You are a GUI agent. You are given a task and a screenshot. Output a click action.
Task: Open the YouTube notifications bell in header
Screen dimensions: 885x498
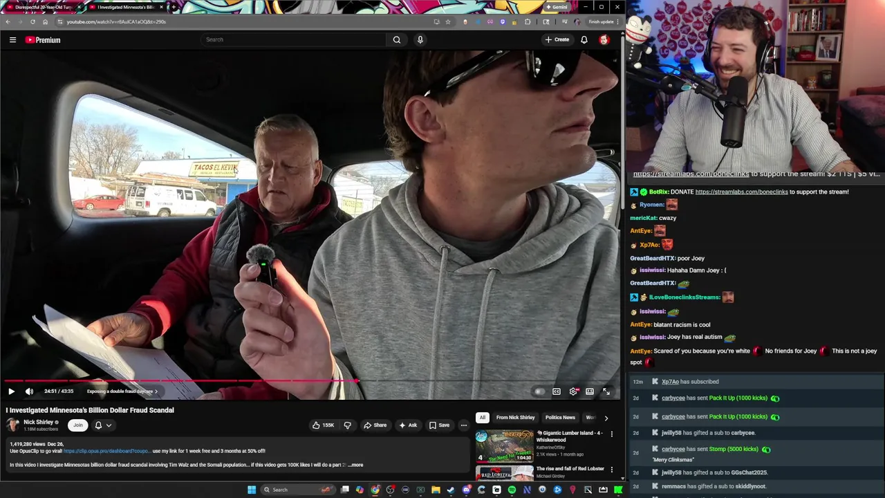click(584, 39)
